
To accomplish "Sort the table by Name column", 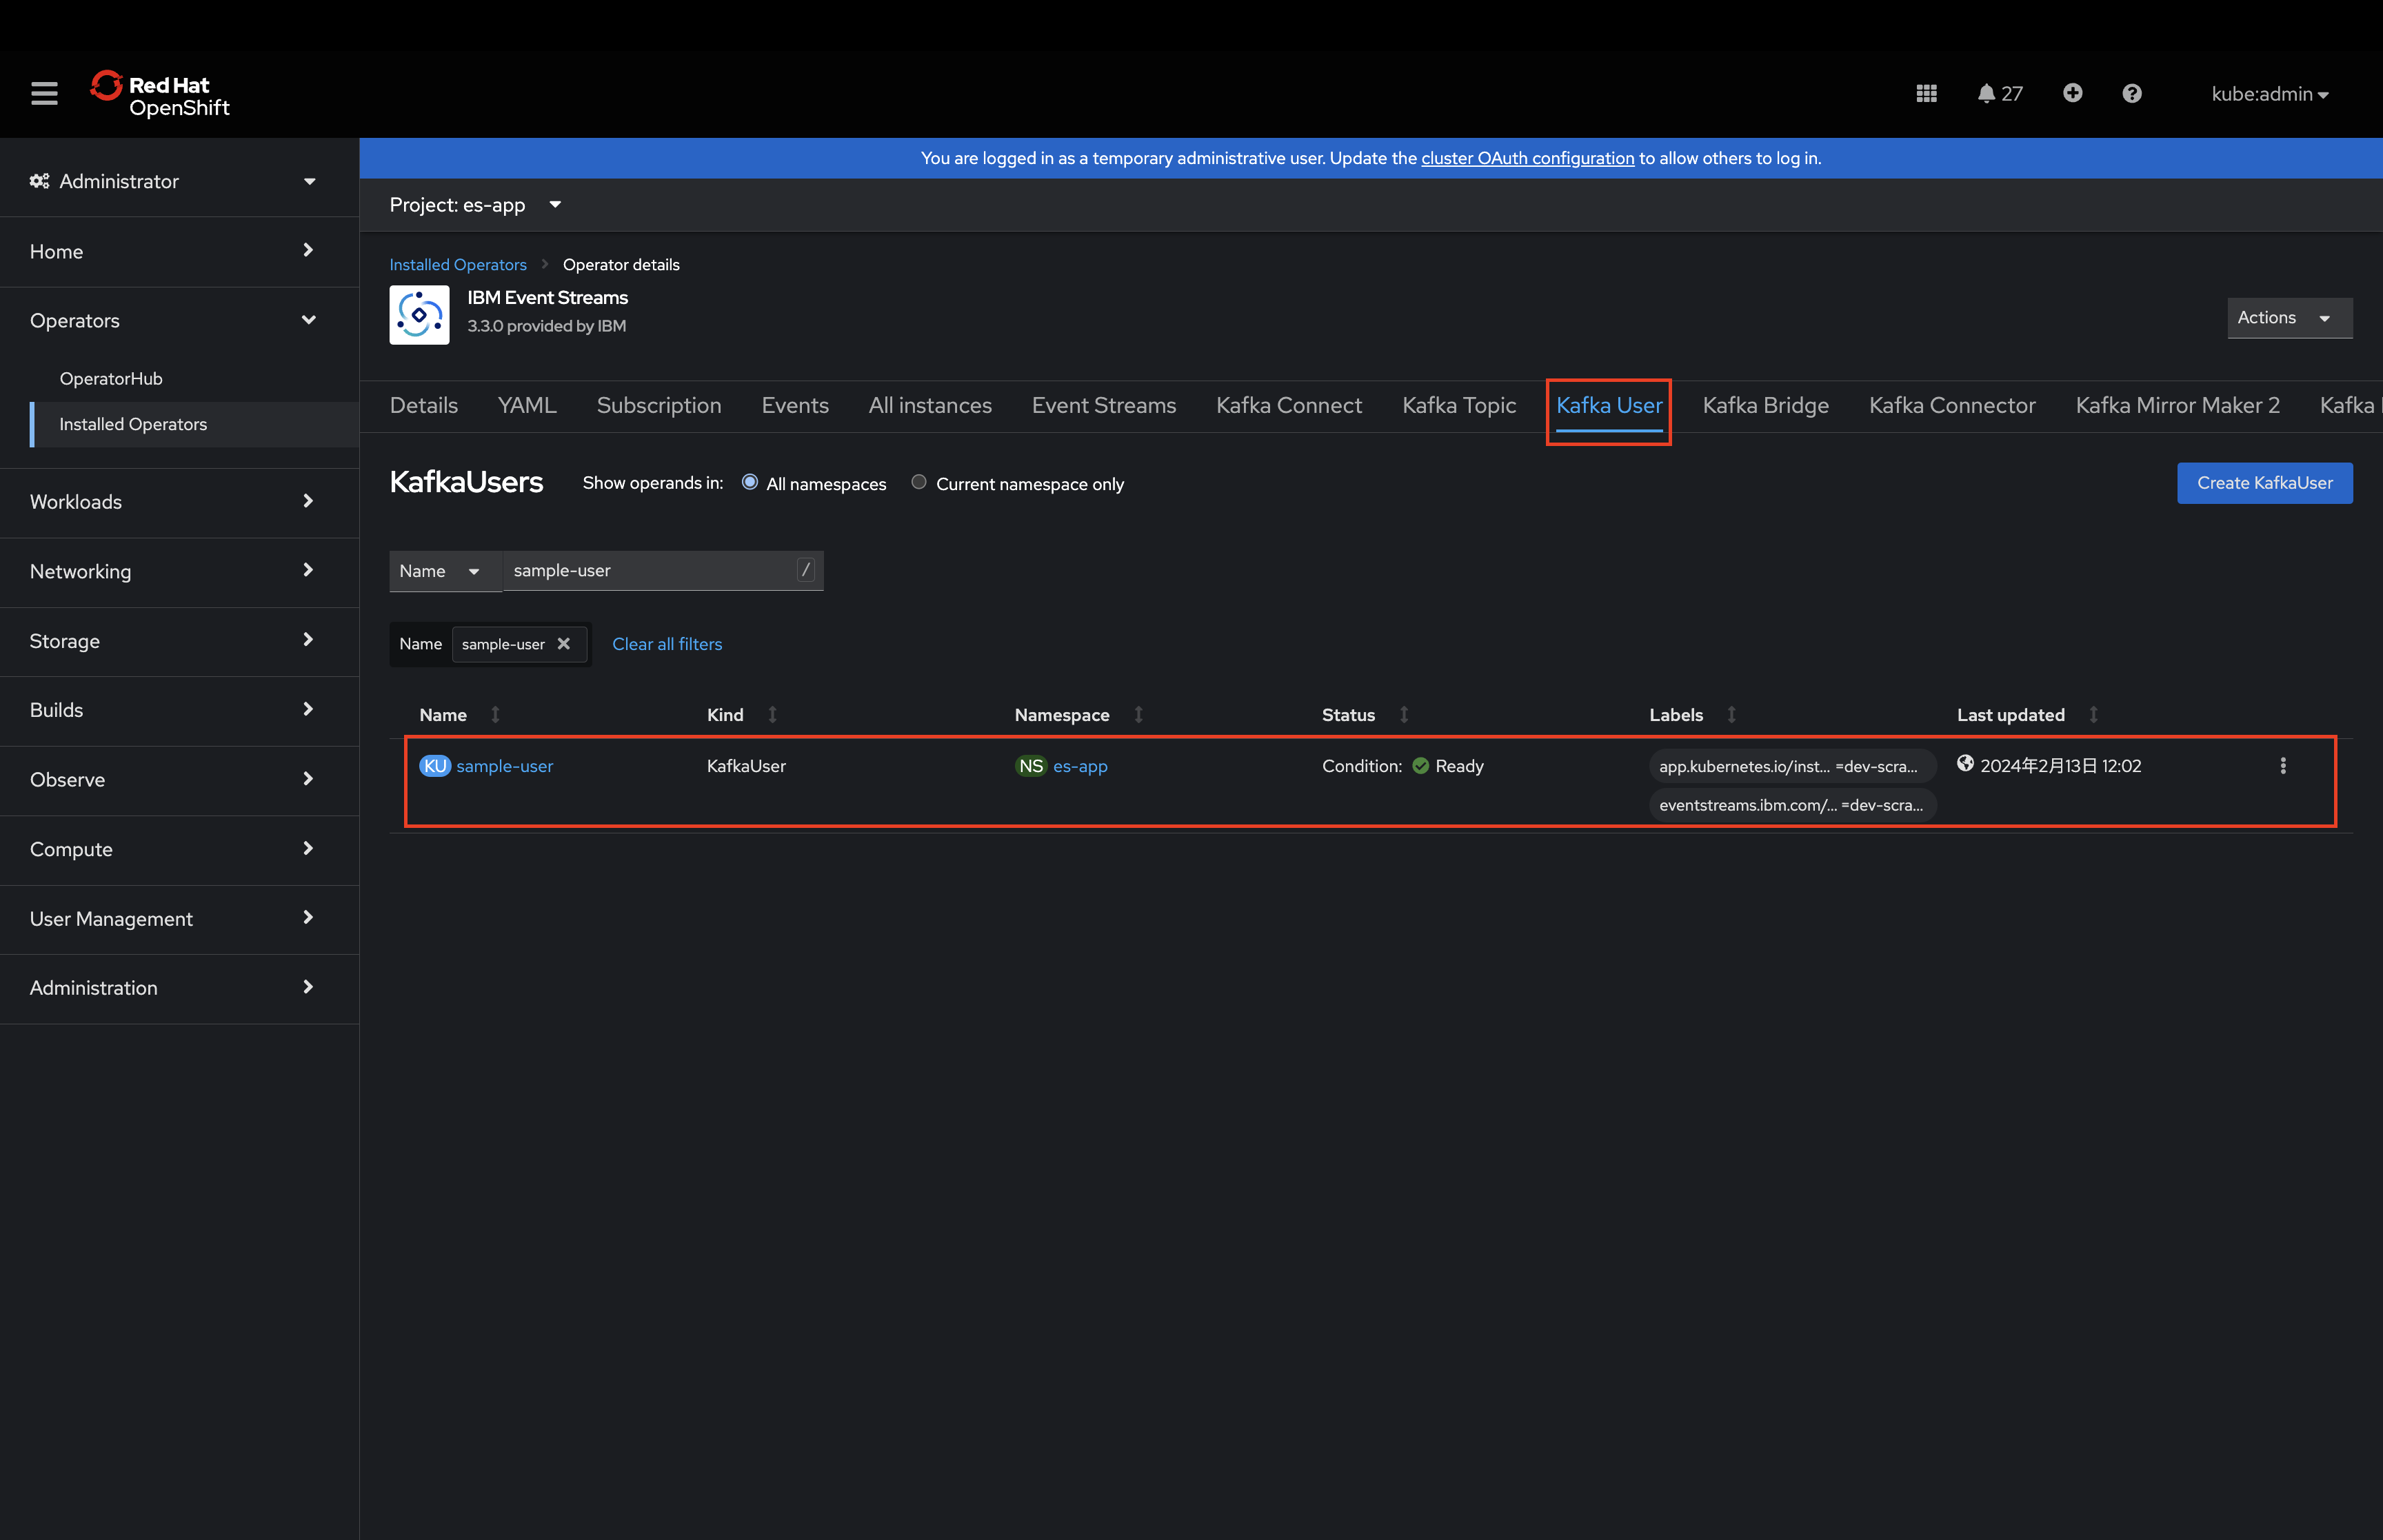I will click(x=444, y=715).
